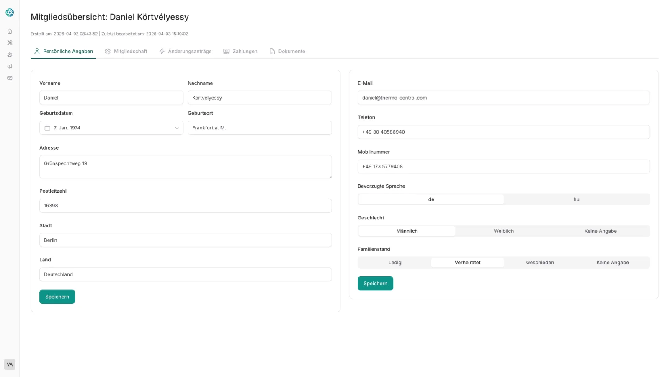Set Geschlecht to Weiblich
The height and width of the screenshot is (377, 670).
503,231
